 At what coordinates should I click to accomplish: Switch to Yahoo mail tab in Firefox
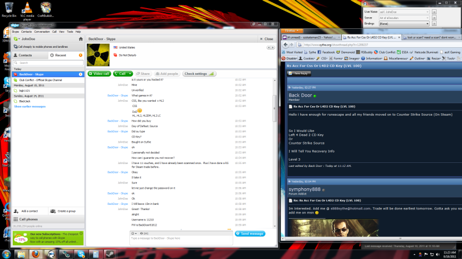pos(311,37)
